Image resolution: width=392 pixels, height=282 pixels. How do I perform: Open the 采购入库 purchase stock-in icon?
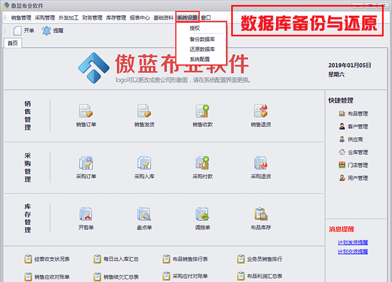(x=144, y=163)
